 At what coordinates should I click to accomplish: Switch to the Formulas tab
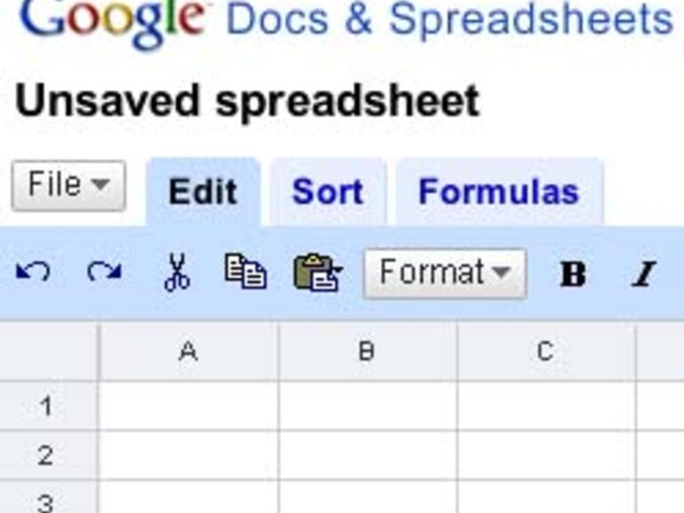tap(498, 192)
